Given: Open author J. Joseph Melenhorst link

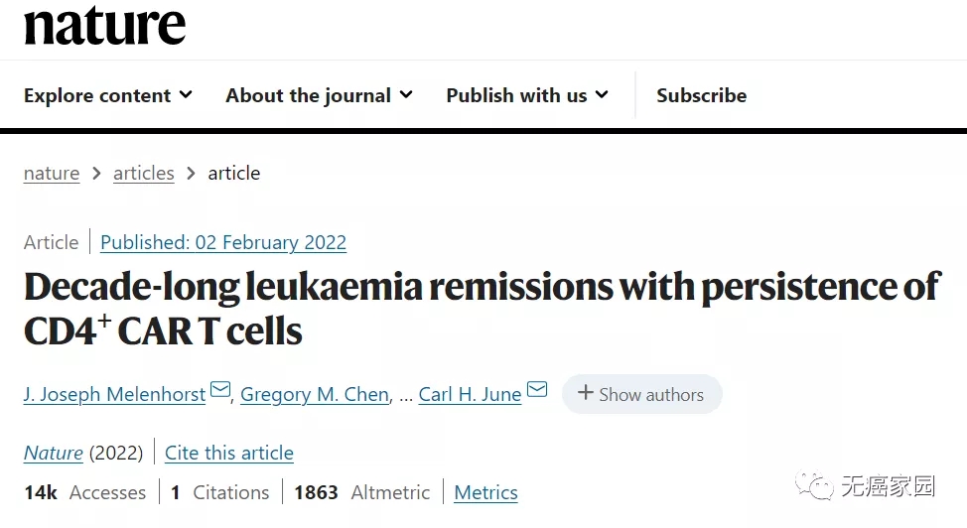Looking at the screenshot, I should click(x=114, y=394).
